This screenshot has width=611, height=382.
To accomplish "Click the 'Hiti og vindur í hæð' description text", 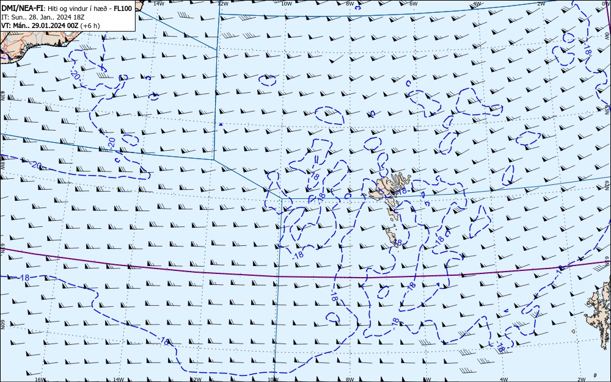I will [77, 9].
